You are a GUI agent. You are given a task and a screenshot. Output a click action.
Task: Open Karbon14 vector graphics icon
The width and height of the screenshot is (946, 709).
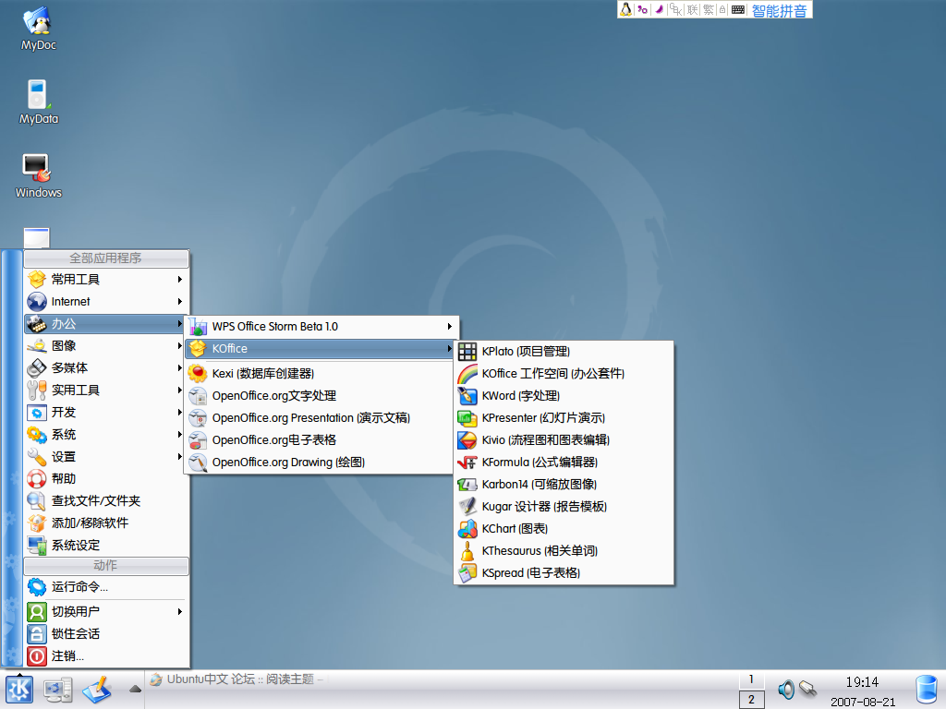click(x=467, y=485)
